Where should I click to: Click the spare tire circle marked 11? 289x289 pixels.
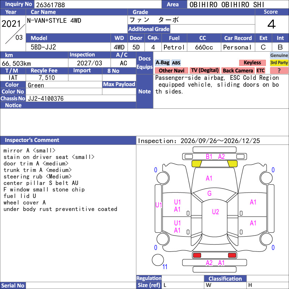[158, 260]
